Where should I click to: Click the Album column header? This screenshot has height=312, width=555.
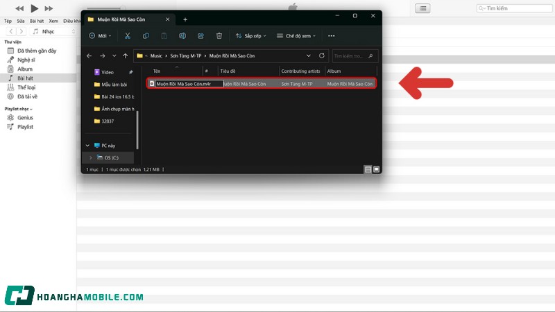tap(334, 71)
